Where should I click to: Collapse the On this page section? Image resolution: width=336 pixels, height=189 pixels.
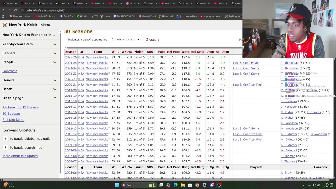[x=29, y=98]
